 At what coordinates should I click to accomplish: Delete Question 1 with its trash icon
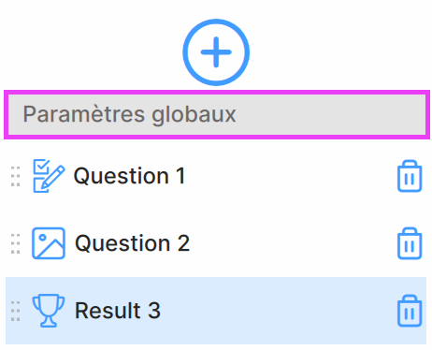[410, 176]
